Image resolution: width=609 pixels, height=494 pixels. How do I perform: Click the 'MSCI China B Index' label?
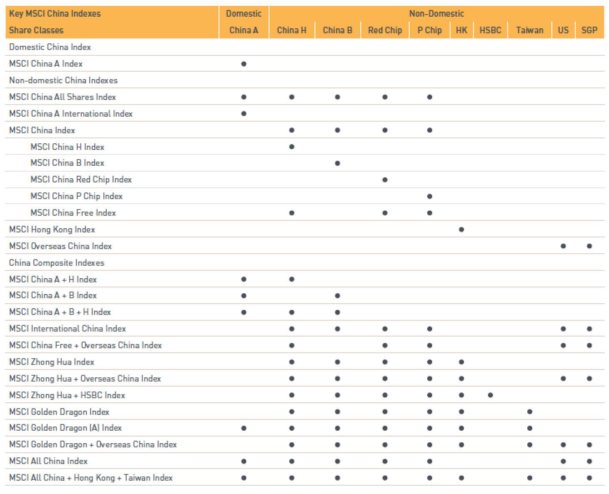(x=67, y=163)
